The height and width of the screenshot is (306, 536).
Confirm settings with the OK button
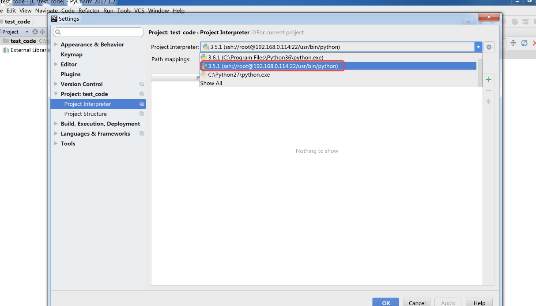(386, 302)
